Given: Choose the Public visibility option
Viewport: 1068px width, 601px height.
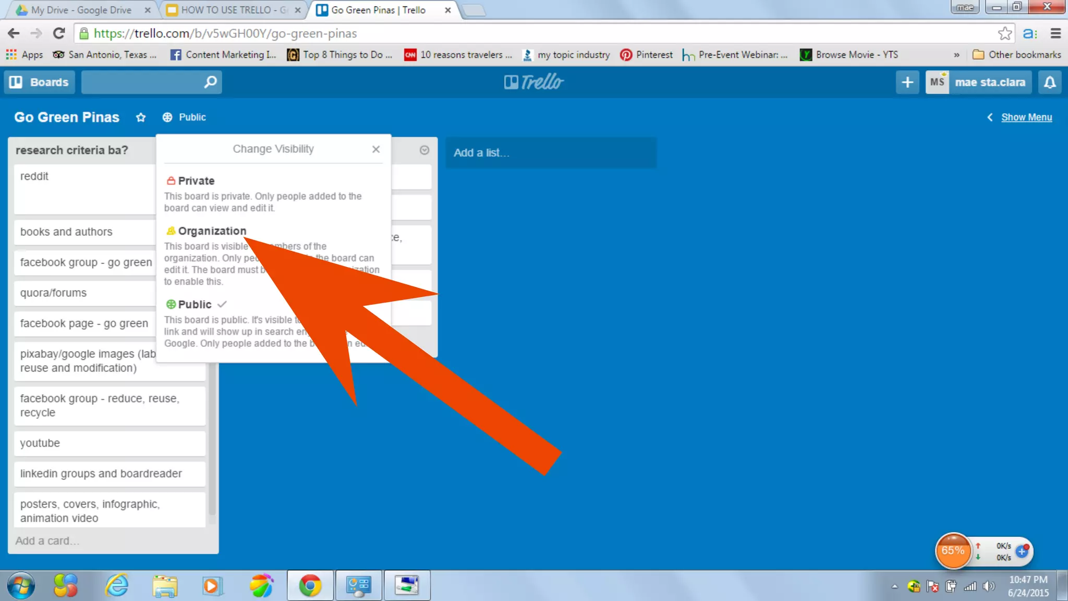Looking at the screenshot, I should (195, 305).
